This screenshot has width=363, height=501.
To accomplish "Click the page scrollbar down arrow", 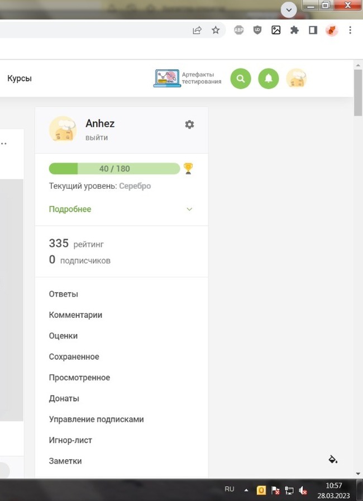I will click(x=358, y=474).
